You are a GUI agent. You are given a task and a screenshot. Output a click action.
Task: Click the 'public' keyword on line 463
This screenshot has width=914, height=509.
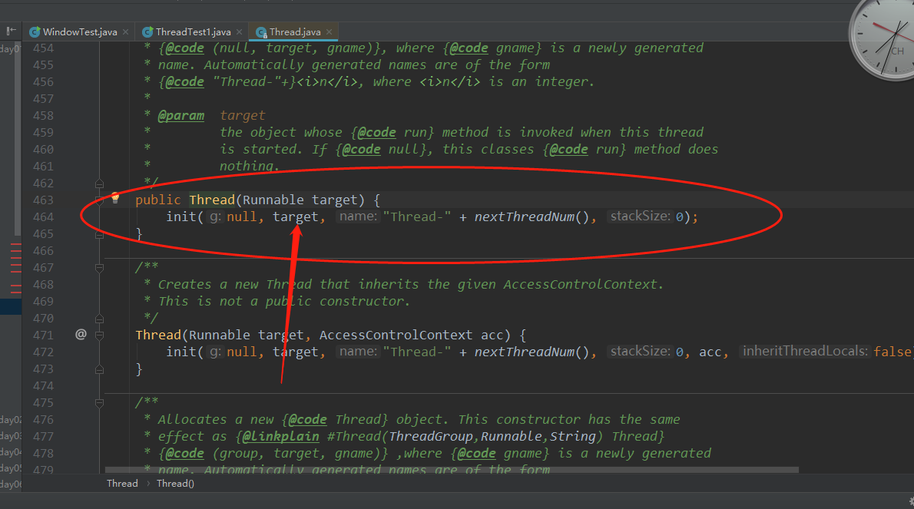(x=158, y=200)
